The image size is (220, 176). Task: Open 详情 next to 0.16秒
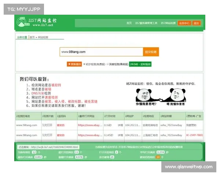tap(120, 125)
